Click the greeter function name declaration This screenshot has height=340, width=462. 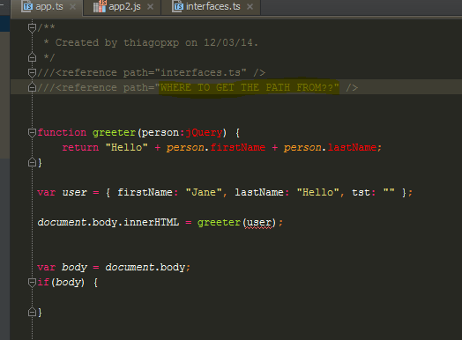114,133
